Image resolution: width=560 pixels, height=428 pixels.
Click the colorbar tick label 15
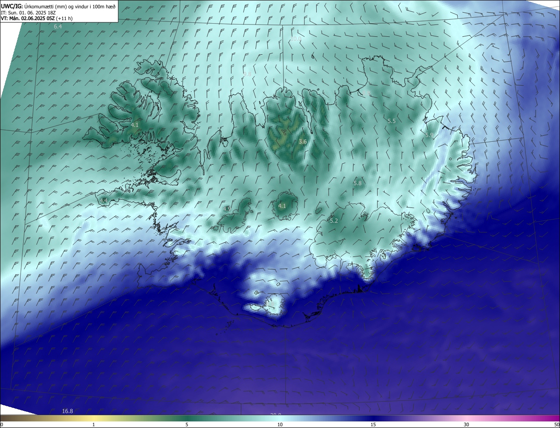point(373,424)
